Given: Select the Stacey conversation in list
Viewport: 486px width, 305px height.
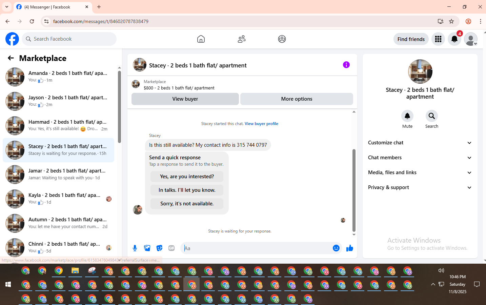Looking at the screenshot, I should [x=58, y=150].
